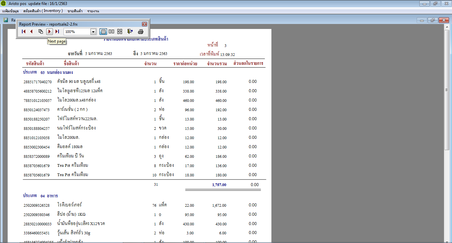Click product code 8850124037473
Image resolution: width=452 pixels, height=243 pixels.
(37, 110)
